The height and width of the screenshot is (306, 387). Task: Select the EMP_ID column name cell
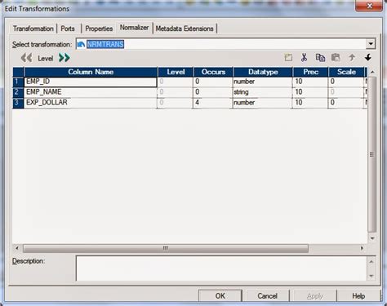(x=91, y=82)
